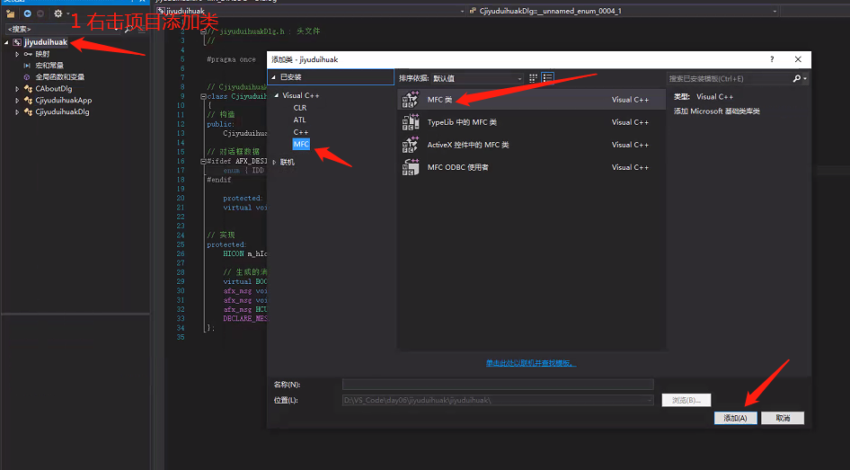This screenshot has width=850, height=470.
Task: Expand the CjiyuduihuakApp class node
Action: tap(17, 101)
